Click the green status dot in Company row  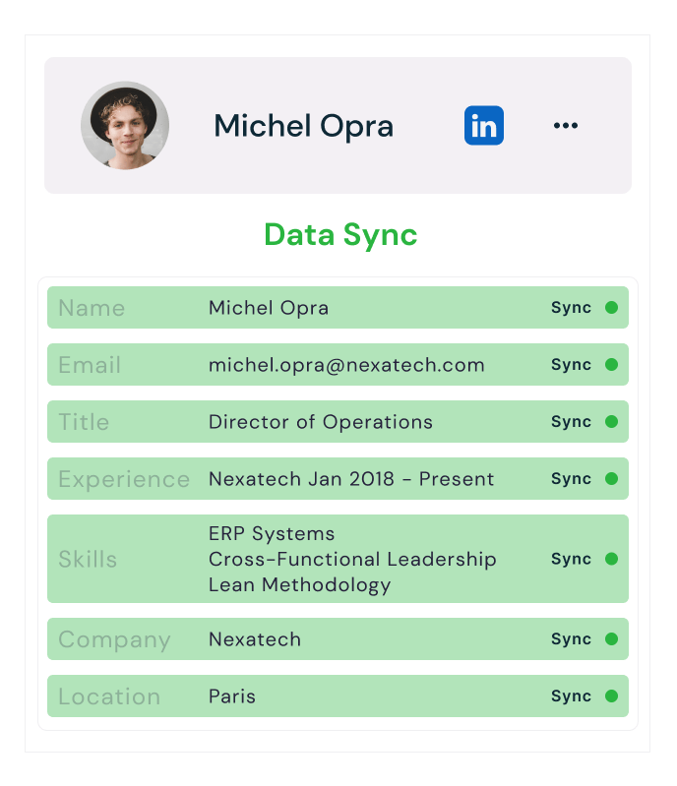(x=611, y=639)
